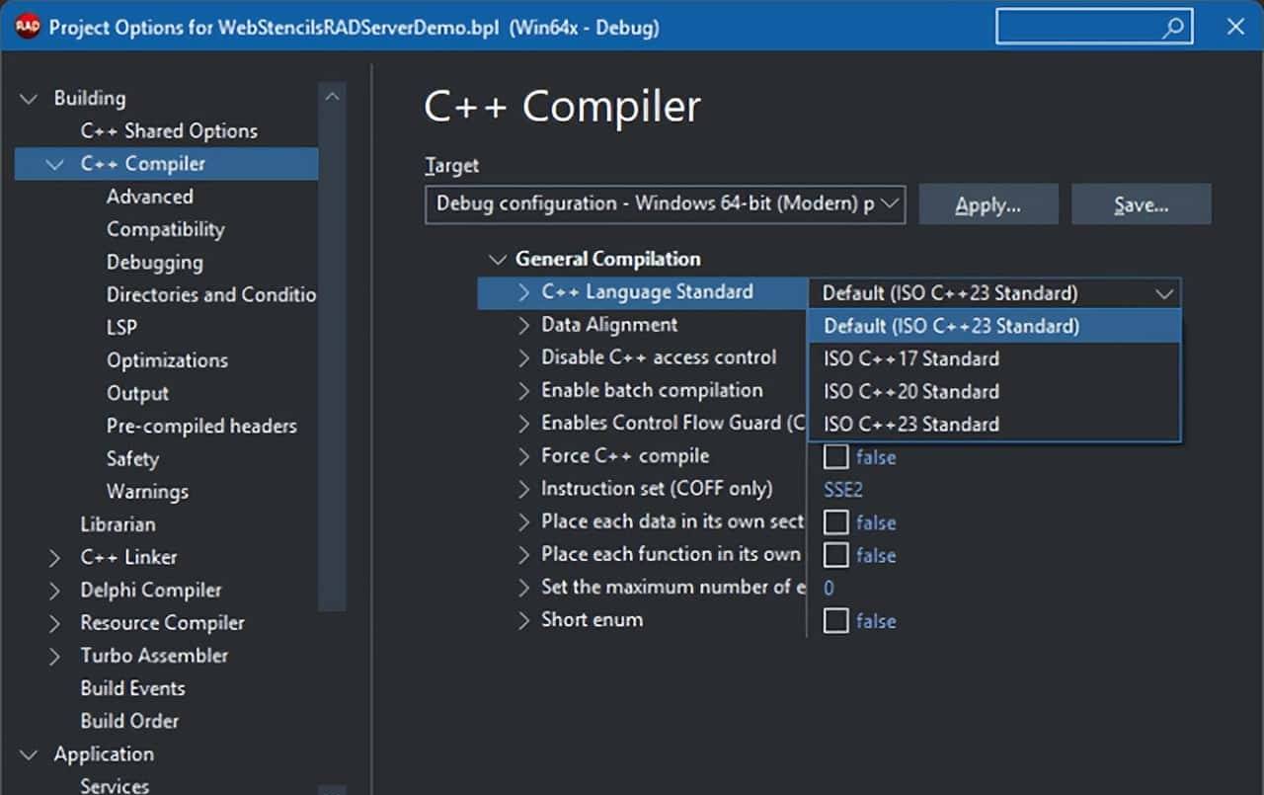Open the Optimizations settings page

point(167,360)
